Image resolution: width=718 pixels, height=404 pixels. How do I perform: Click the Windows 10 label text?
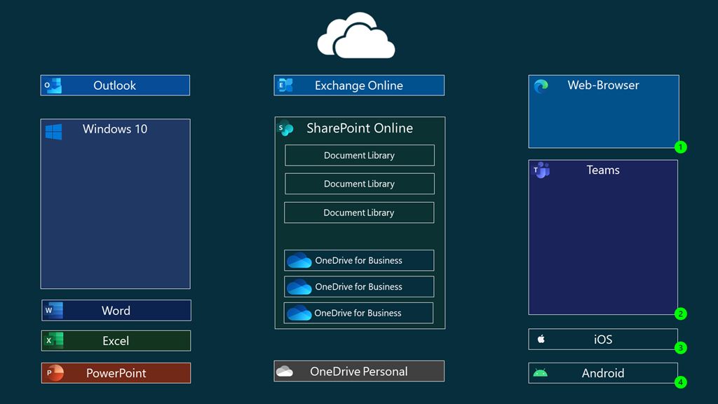115,129
